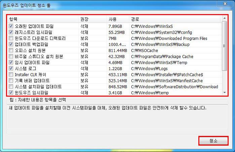This screenshot has width=235, height=152.
Task: Click the WinSxS\ManifestCache path cell
Action: [x=167, y=81]
